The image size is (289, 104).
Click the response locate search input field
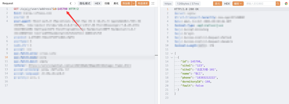pos(260,4)
